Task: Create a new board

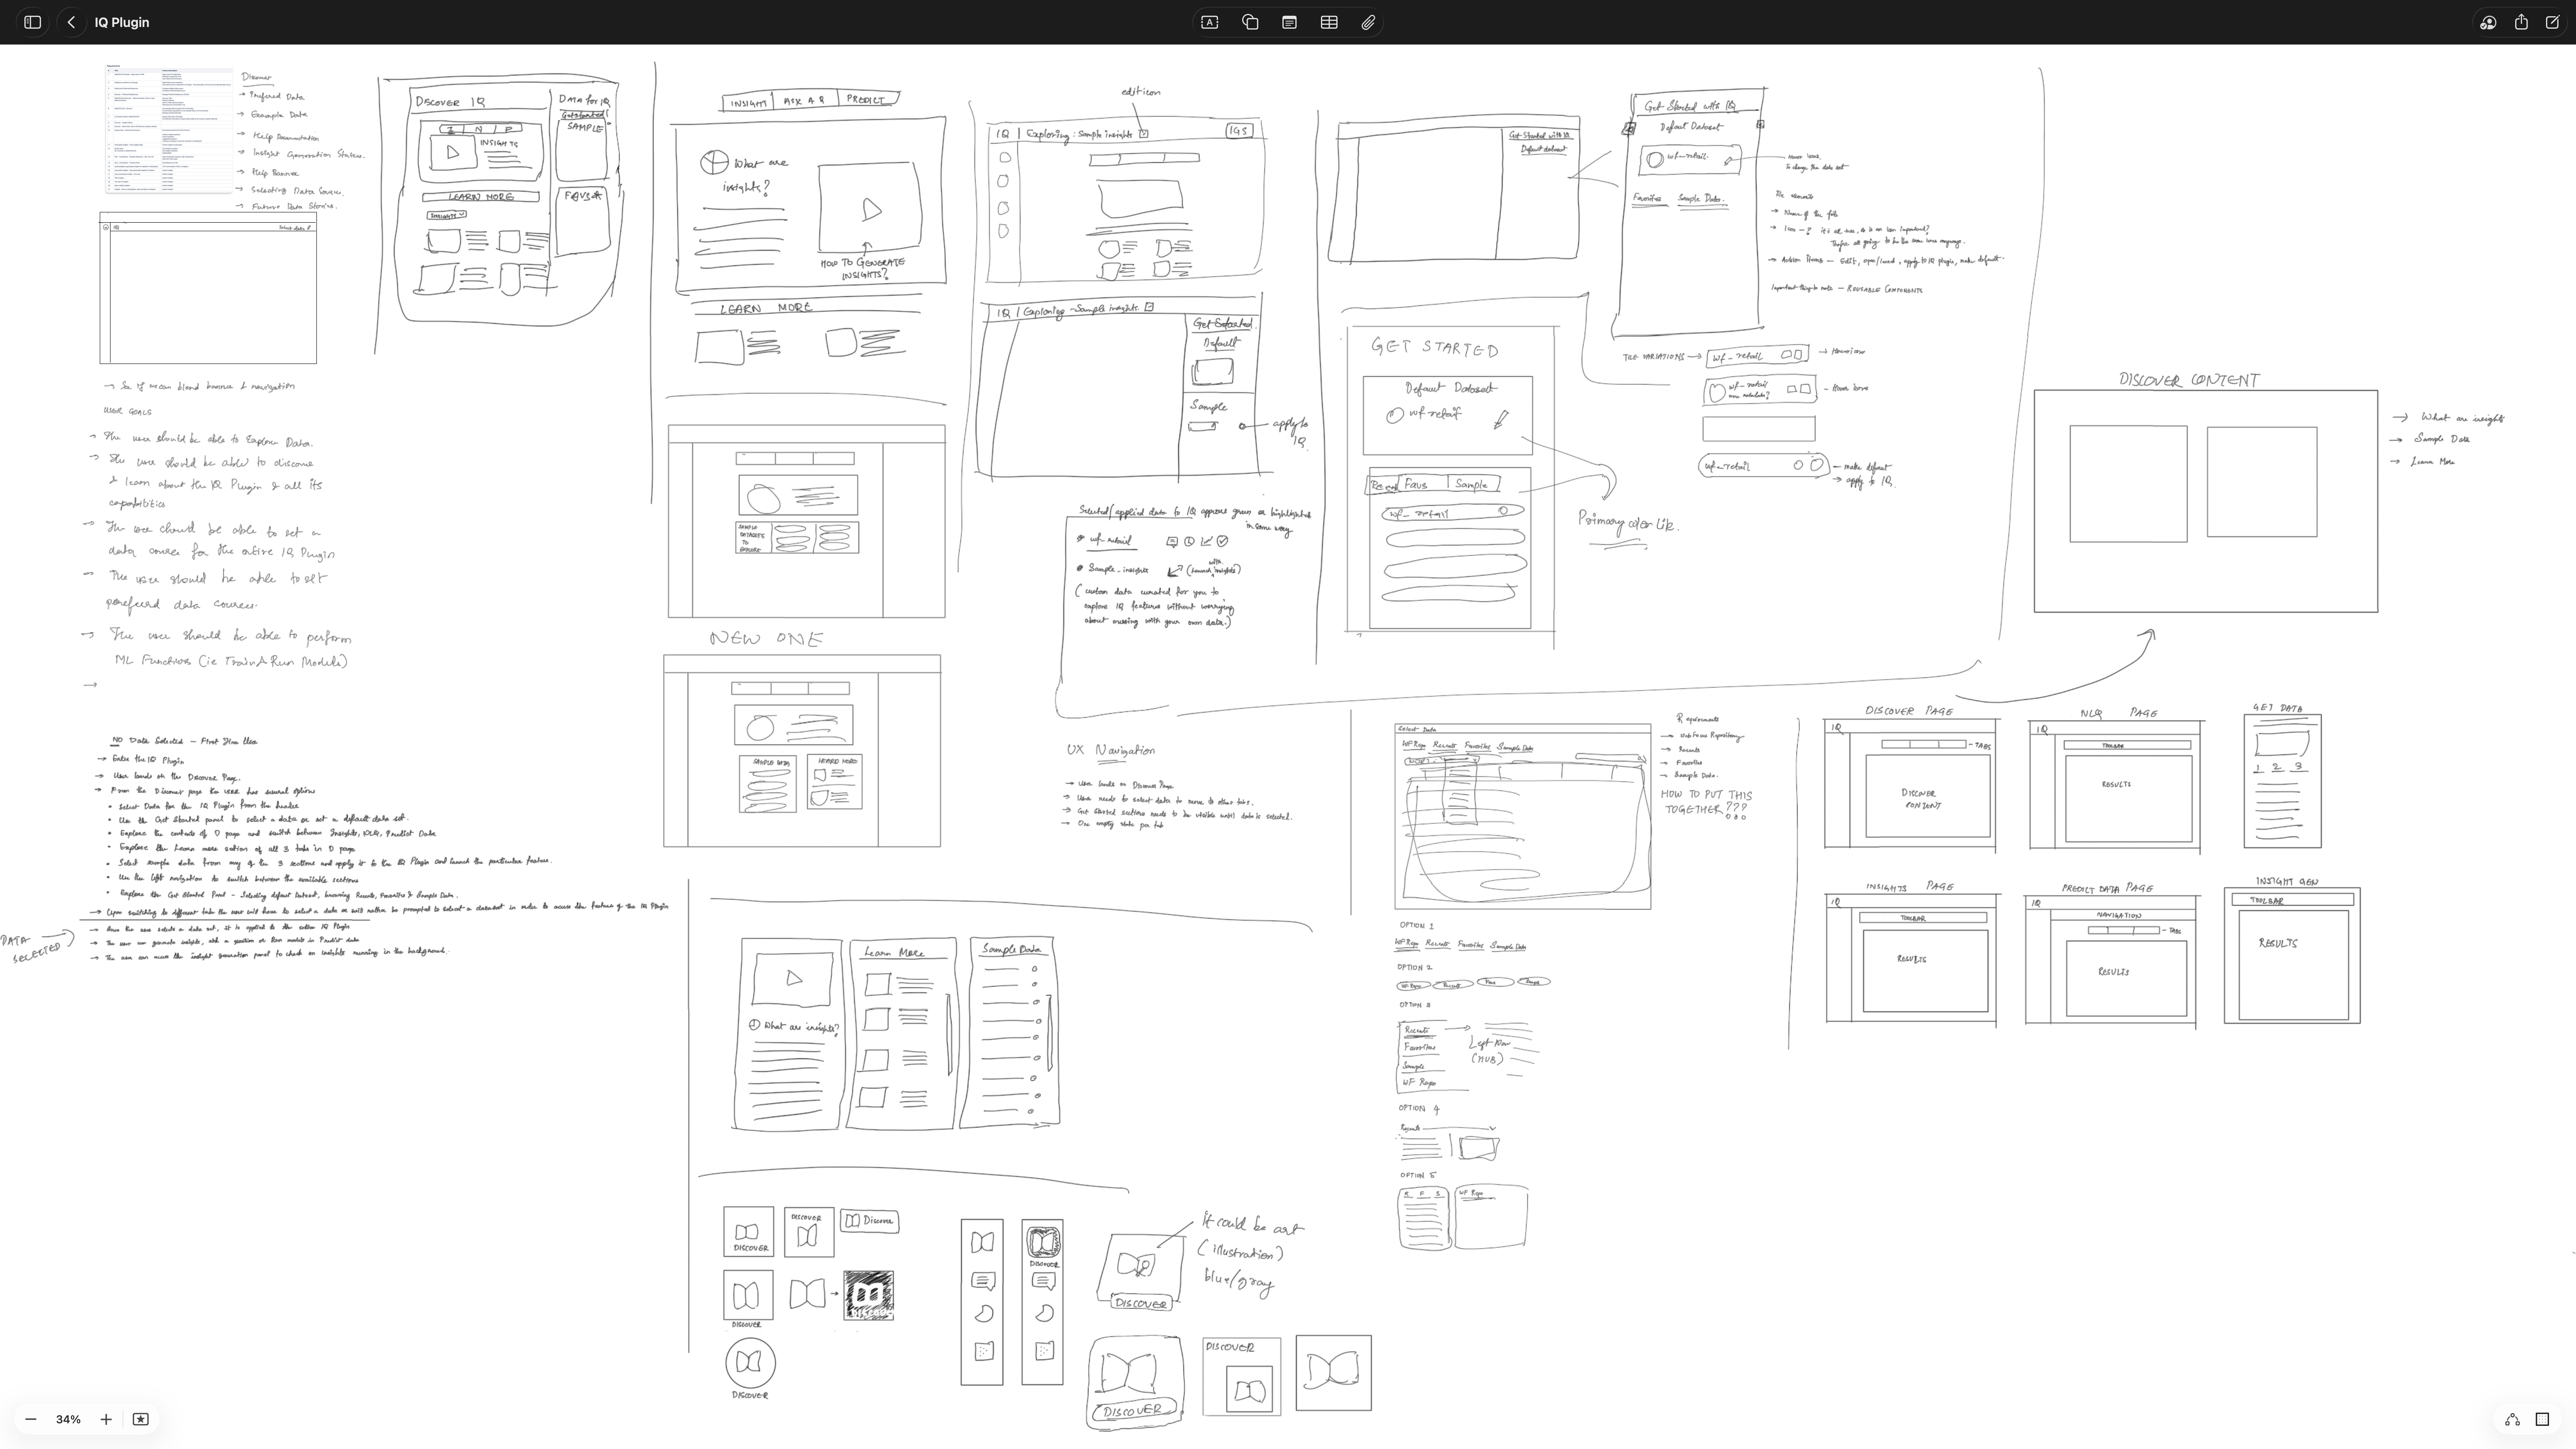Action: click(x=2555, y=21)
